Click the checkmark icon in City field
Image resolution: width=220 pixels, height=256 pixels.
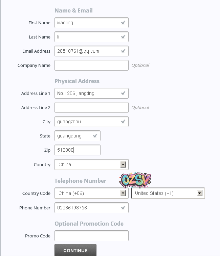click(x=123, y=122)
